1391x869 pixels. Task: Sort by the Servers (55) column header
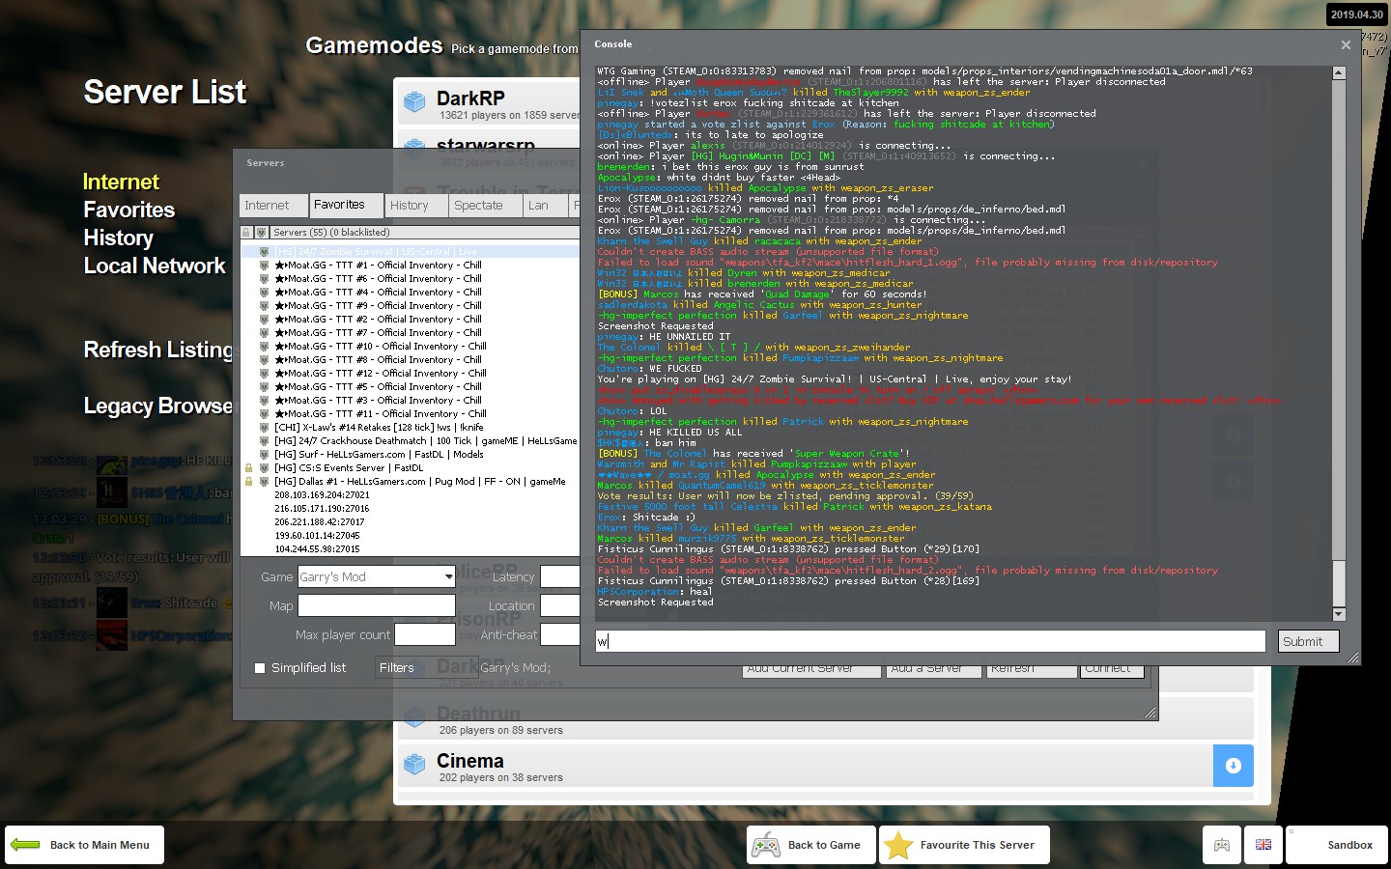pyautogui.click(x=425, y=233)
